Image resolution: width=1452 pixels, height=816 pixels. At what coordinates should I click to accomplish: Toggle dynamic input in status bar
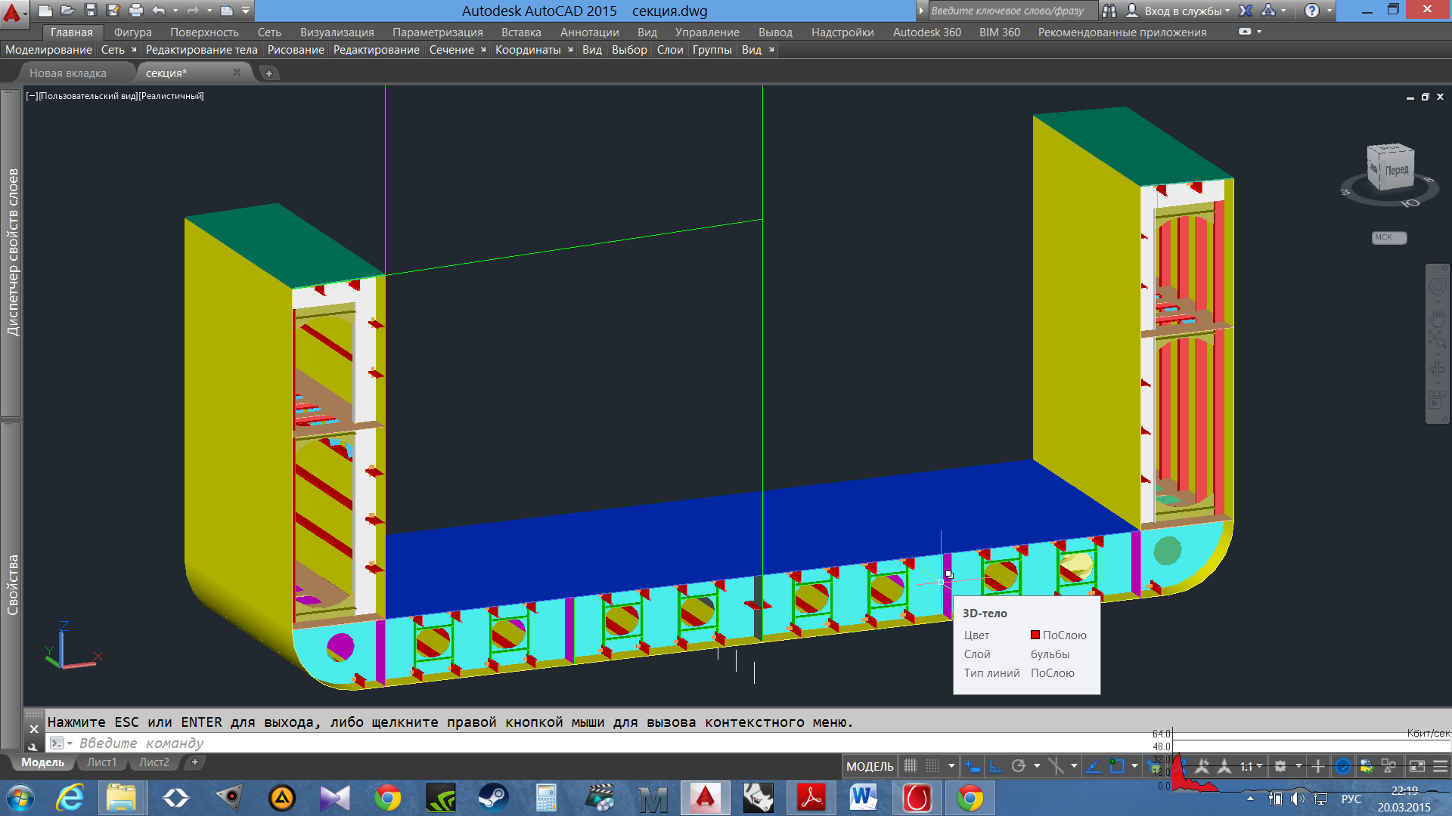point(972,766)
